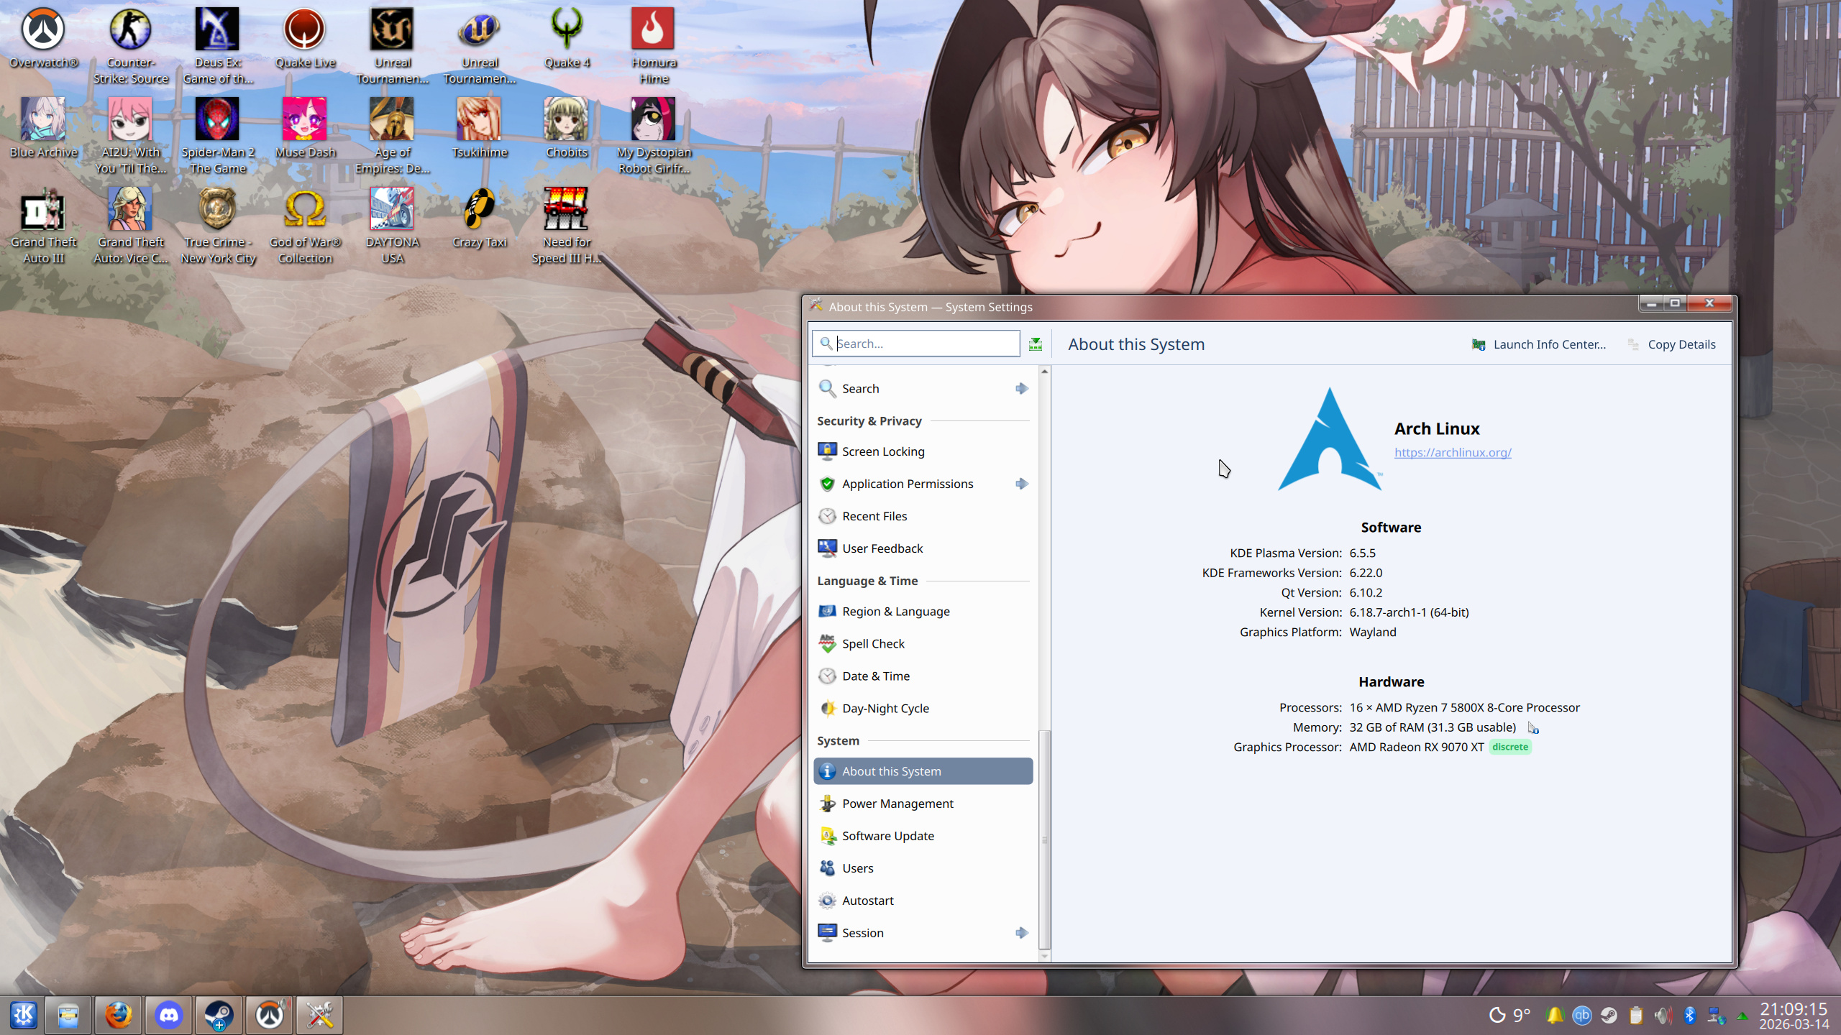Click the settings Search input field
Viewport: 1841px width, 1035px height.
924,344
